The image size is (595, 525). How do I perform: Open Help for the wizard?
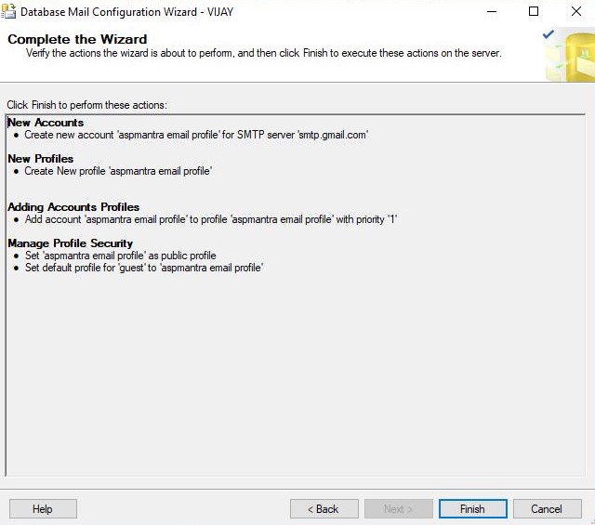[x=43, y=508]
